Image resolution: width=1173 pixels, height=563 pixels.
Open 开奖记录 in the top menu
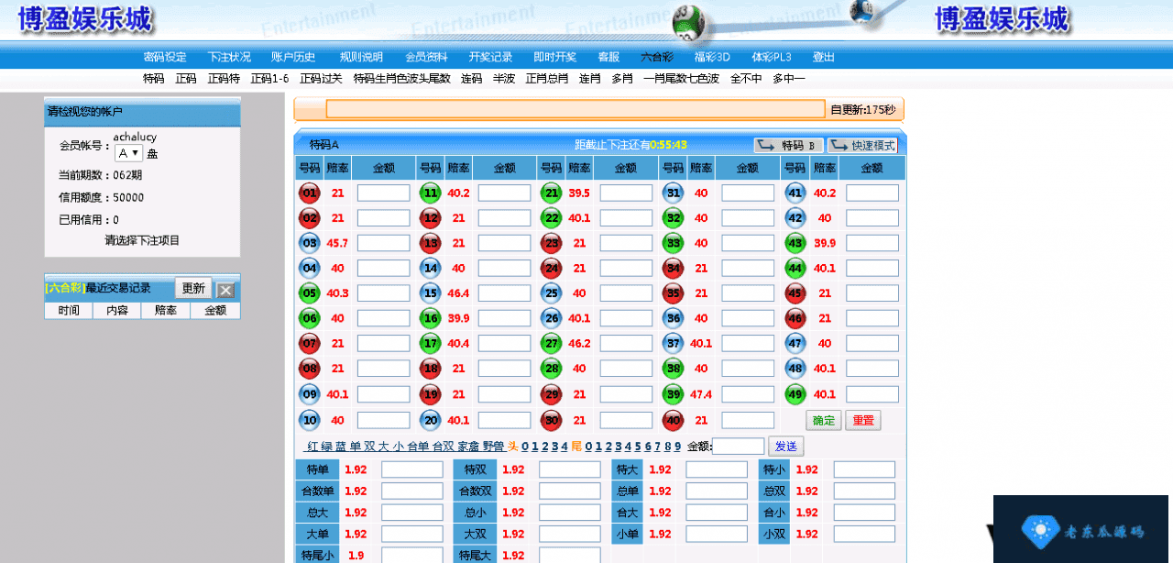pos(490,57)
